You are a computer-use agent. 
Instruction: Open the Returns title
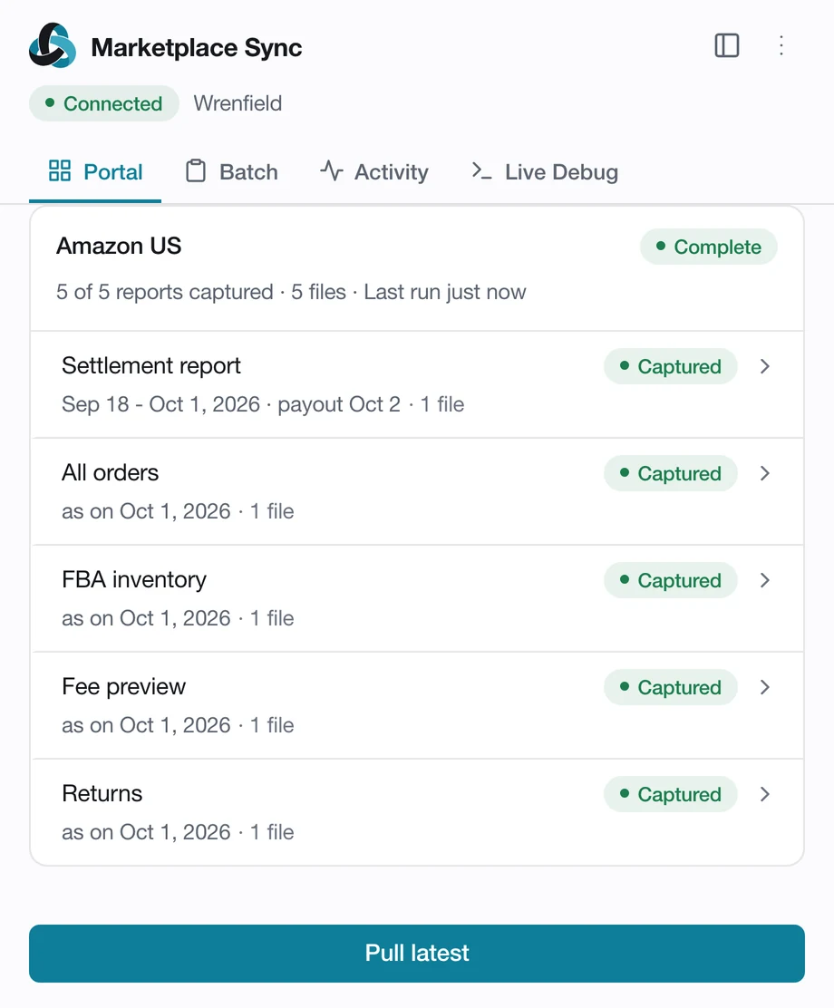(102, 793)
